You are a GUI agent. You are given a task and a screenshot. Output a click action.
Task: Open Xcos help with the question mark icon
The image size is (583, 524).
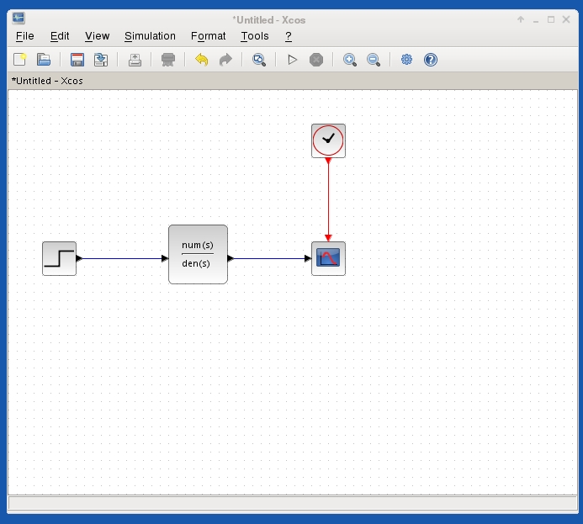(x=431, y=60)
